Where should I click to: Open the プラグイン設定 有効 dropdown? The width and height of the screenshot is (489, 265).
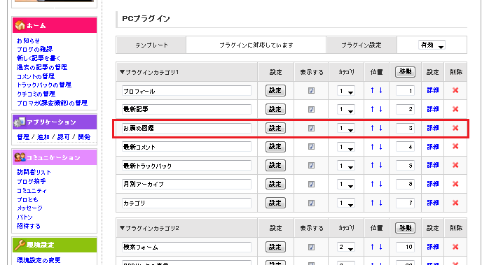point(432,45)
